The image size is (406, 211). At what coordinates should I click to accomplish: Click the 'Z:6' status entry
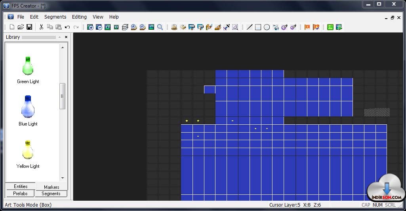[x=317, y=205]
